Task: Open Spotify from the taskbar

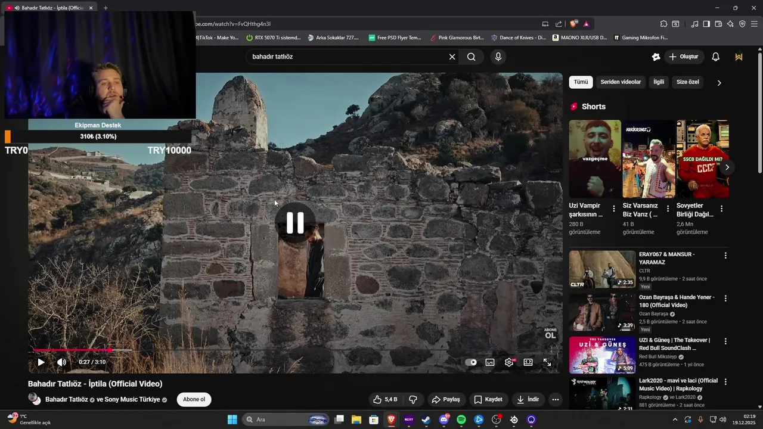Action: [x=461, y=419]
